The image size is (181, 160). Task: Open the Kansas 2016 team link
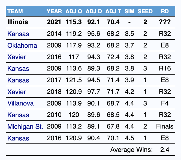[x=18, y=138]
